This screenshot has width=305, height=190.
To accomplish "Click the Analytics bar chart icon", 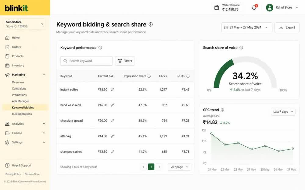I will pyautogui.click(x=7, y=124).
